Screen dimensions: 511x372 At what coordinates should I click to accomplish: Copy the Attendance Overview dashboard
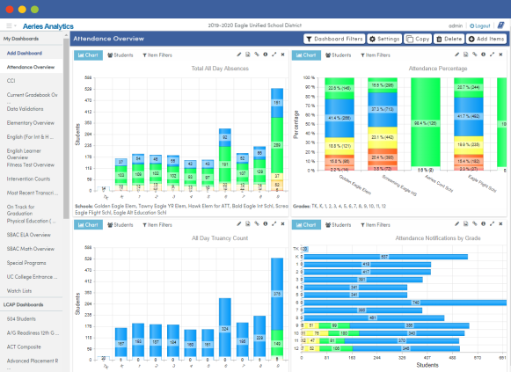(418, 39)
